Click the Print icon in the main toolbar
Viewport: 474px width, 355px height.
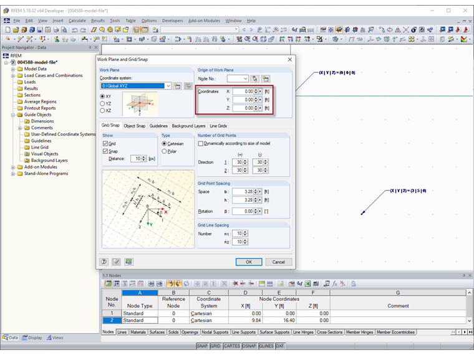56,30
